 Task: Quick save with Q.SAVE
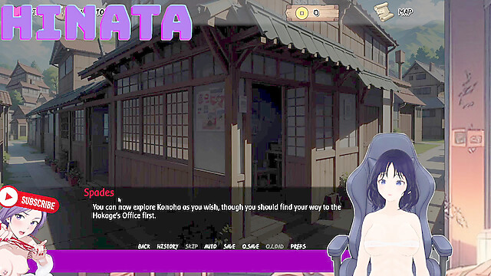pyautogui.click(x=251, y=247)
